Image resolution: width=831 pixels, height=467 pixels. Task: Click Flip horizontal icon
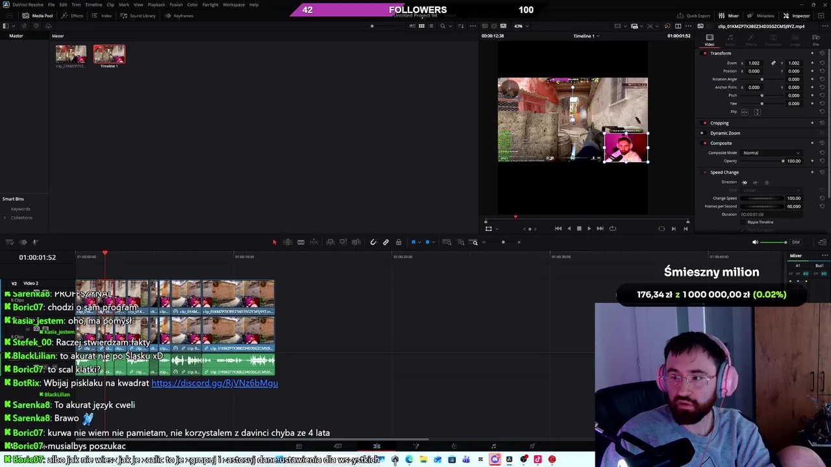click(x=745, y=112)
